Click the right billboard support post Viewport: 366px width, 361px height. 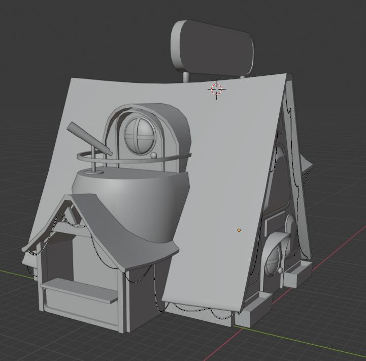point(243,76)
